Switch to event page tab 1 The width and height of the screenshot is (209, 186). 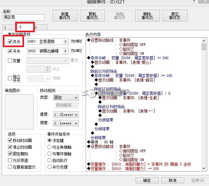pyautogui.click(x=5, y=28)
